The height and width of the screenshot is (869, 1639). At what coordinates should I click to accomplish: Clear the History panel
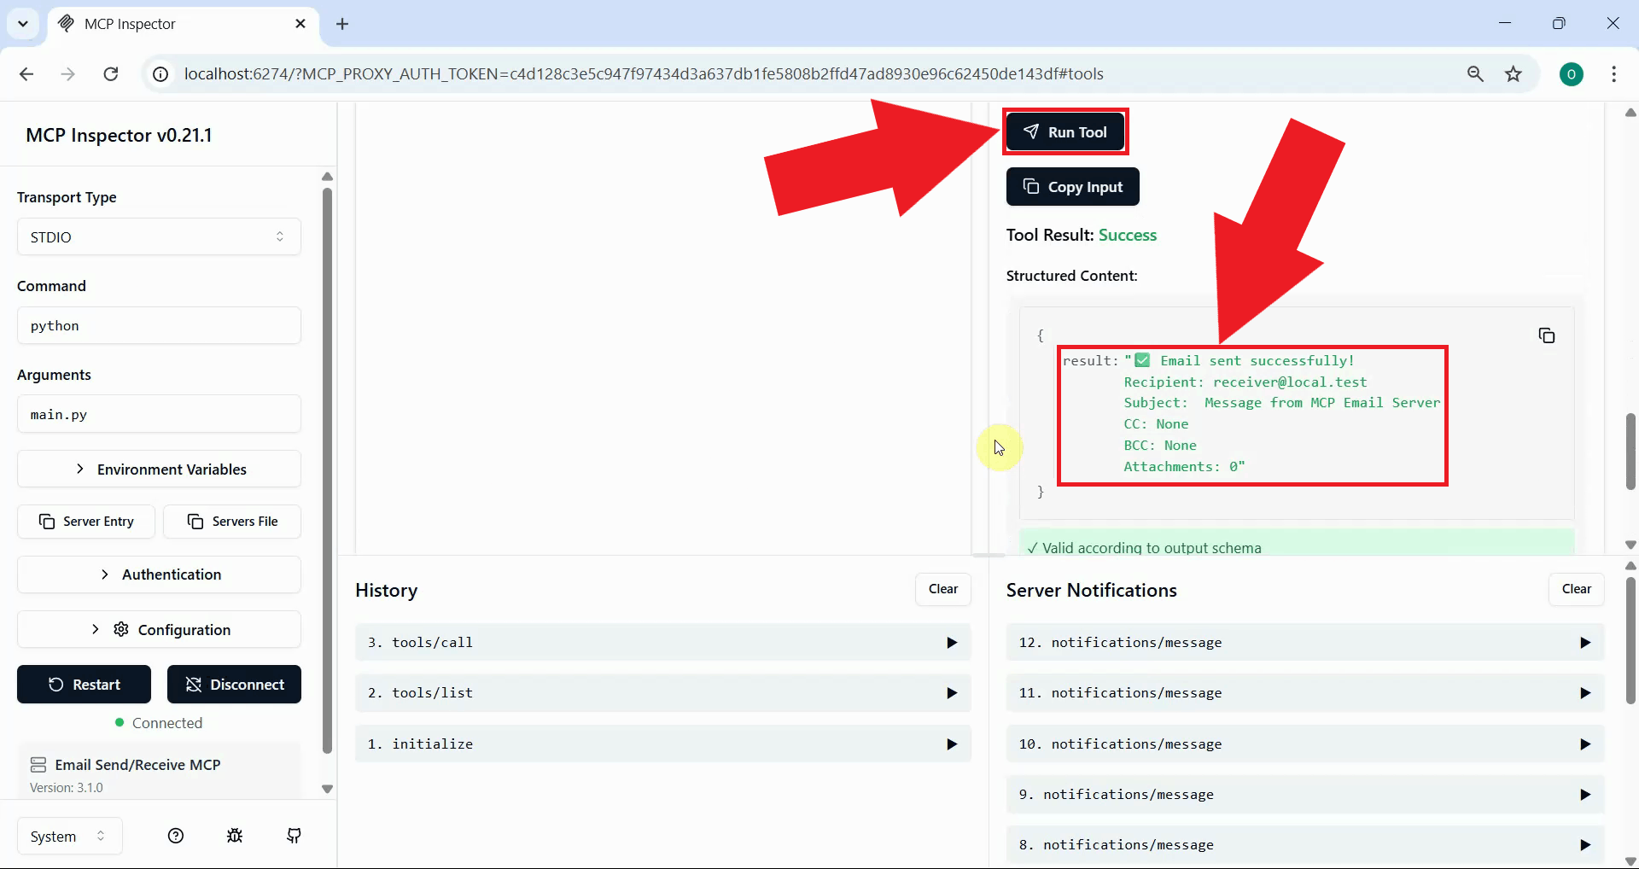942,589
